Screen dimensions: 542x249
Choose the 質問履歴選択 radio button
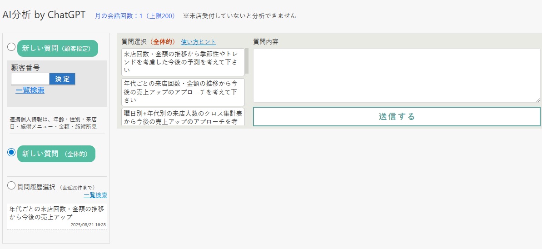click(11, 185)
